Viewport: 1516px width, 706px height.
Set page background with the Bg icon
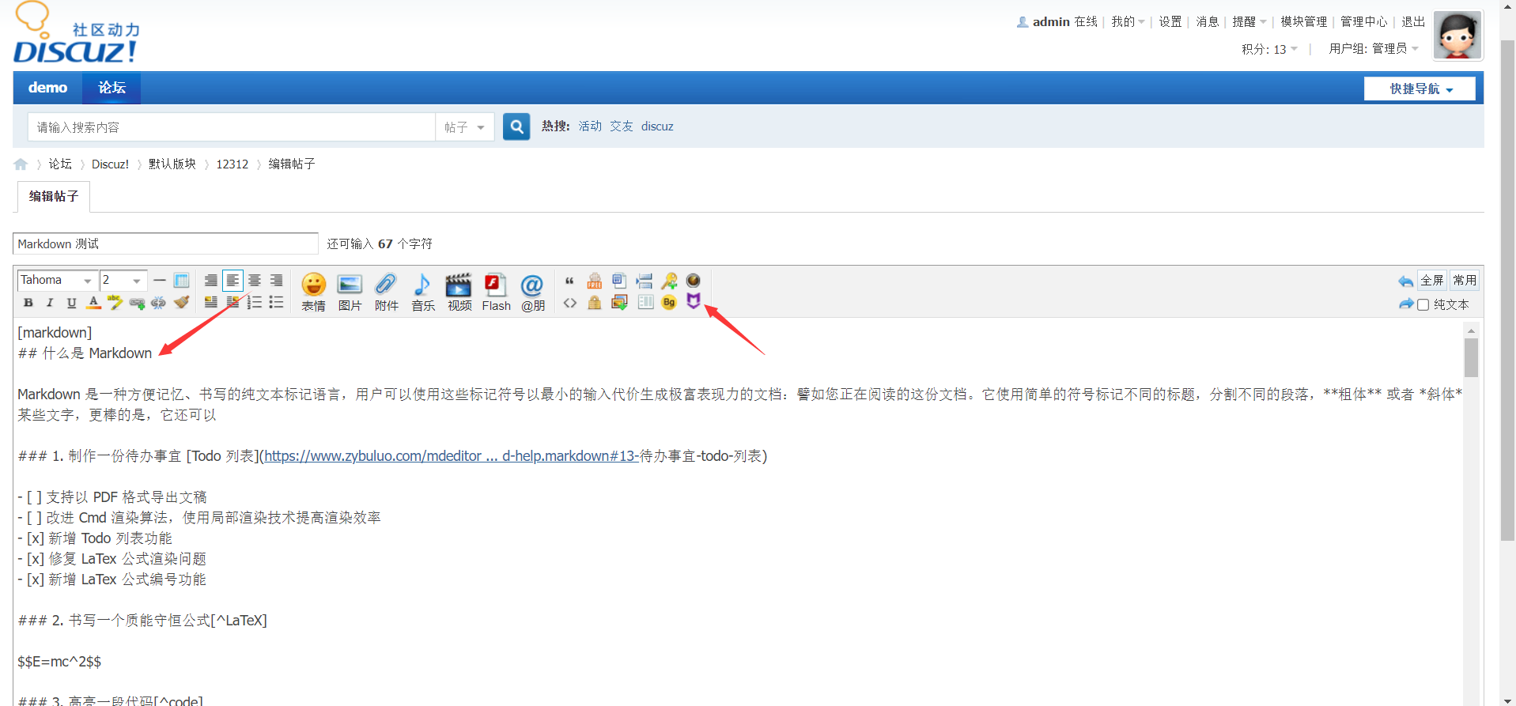tap(669, 303)
